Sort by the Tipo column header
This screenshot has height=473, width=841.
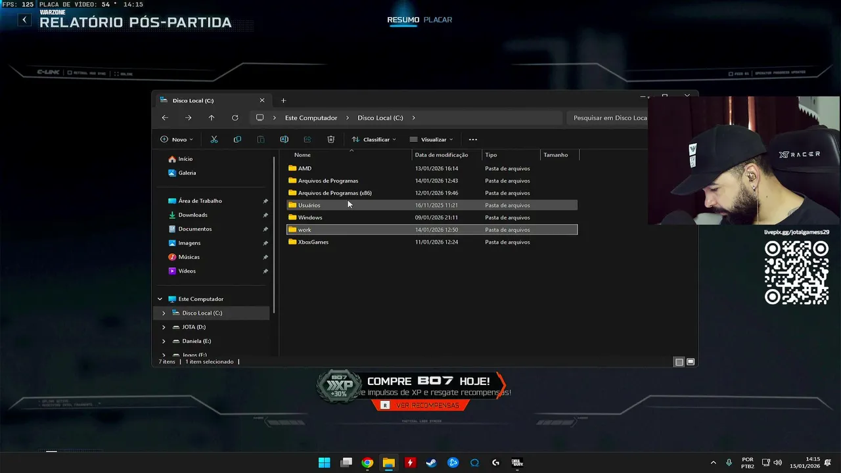pos(491,155)
